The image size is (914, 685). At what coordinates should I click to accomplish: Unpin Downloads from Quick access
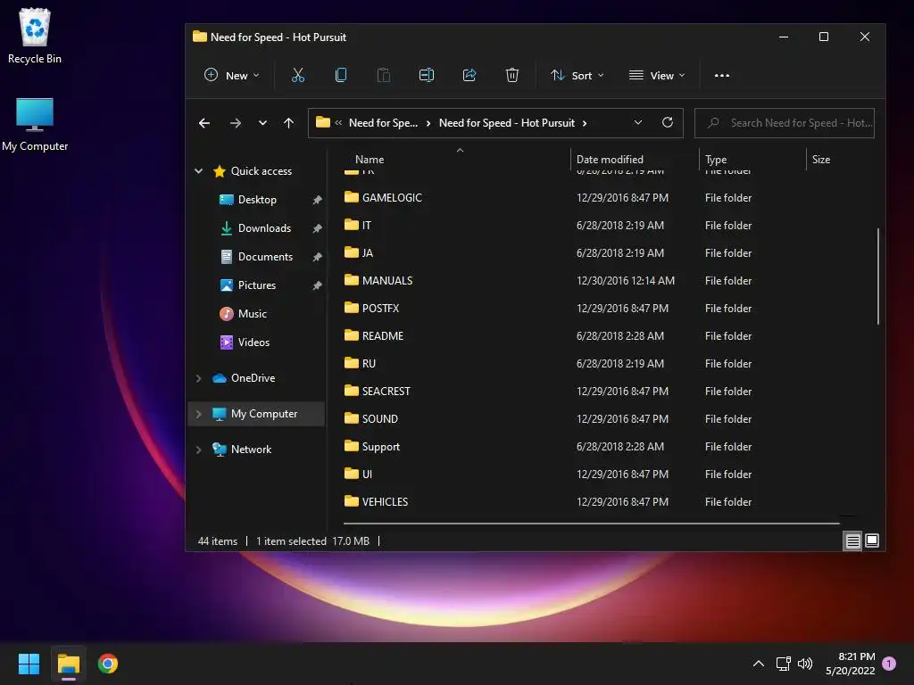[317, 228]
